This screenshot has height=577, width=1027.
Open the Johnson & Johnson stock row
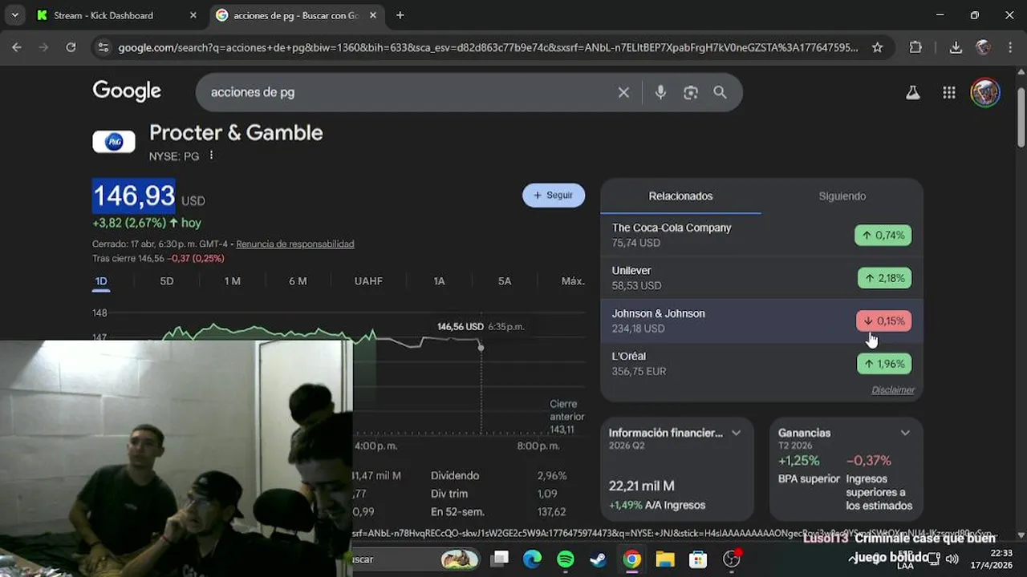761,321
